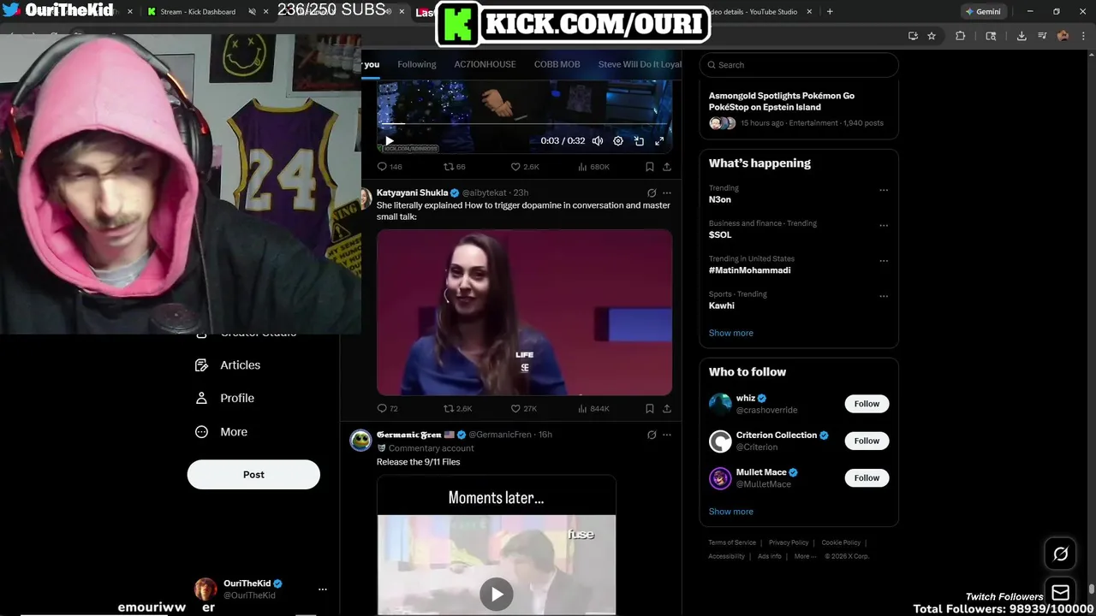The height and width of the screenshot is (616, 1096).
Task: Share Katyayani Shukla's post
Action: pyautogui.click(x=667, y=409)
